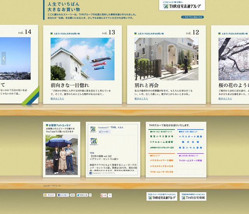249x214 pixels.
Task: Select ハウスポート湘南 company link
Action: pyautogui.click(x=190, y=137)
